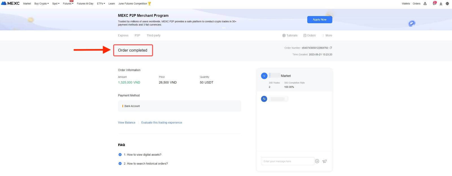Screen dimensions: 452x176
Task: Open the Tutorials link
Action: 290,35
